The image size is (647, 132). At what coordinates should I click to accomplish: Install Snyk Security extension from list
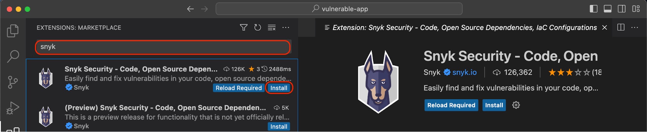tap(279, 88)
